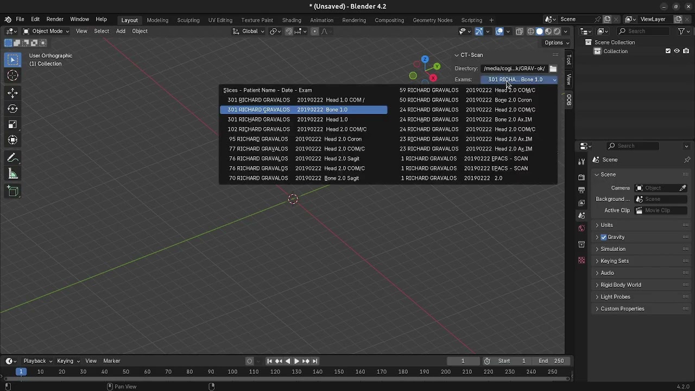
Task: Click the Y axis gizmo handle
Action: click(437, 67)
